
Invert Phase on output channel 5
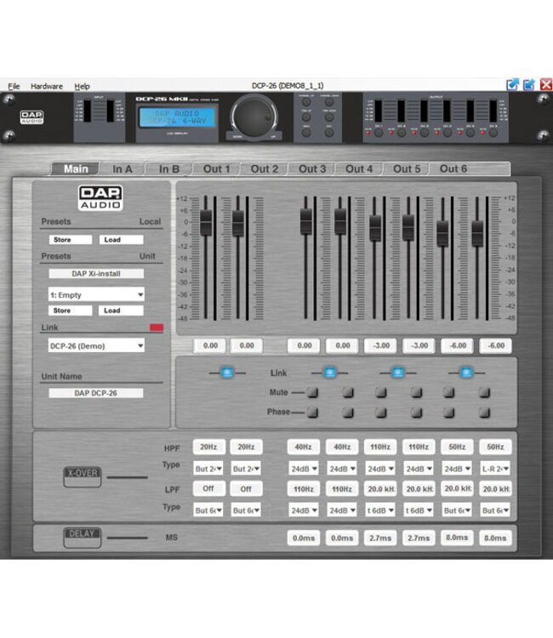[449, 413]
